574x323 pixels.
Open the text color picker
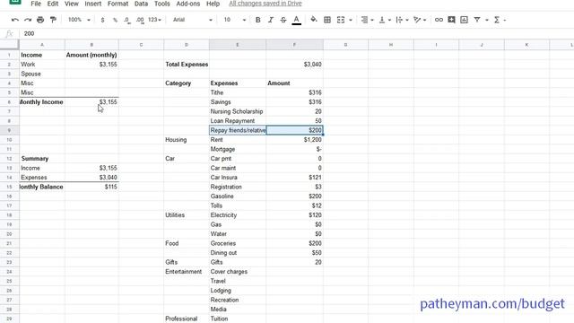coord(297,20)
